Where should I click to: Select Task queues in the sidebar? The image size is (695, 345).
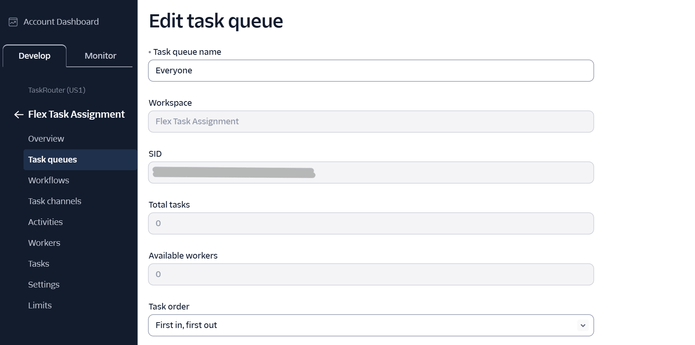click(53, 159)
